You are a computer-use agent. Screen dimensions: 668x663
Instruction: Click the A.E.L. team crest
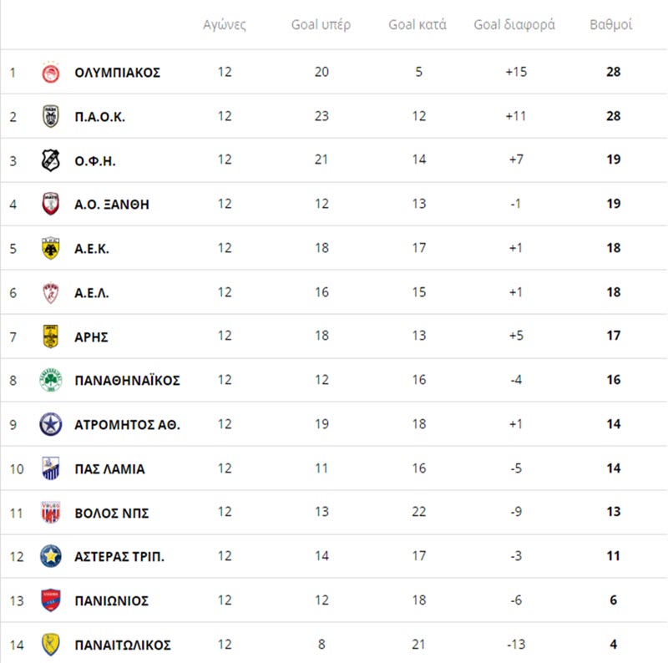[x=51, y=293]
